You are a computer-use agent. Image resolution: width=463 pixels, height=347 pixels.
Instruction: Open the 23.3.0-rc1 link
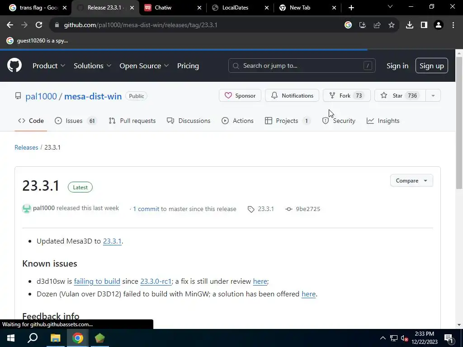click(156, 281)
